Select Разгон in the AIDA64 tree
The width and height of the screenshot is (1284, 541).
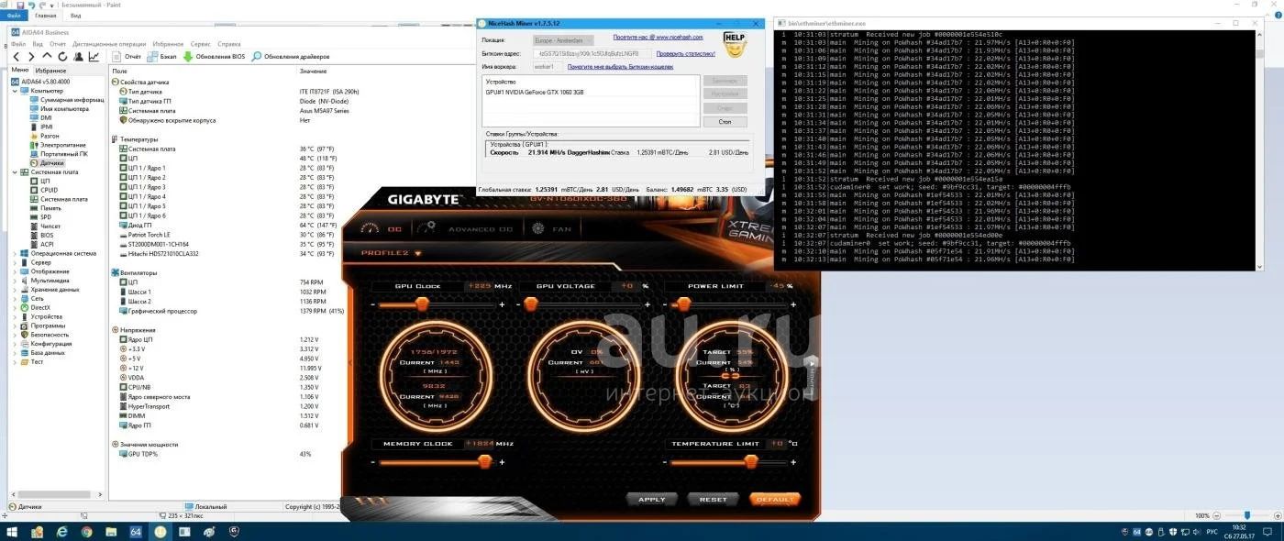coord(44,136)
